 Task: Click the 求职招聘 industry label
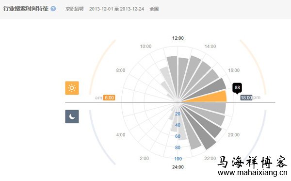tap(74, 9)
